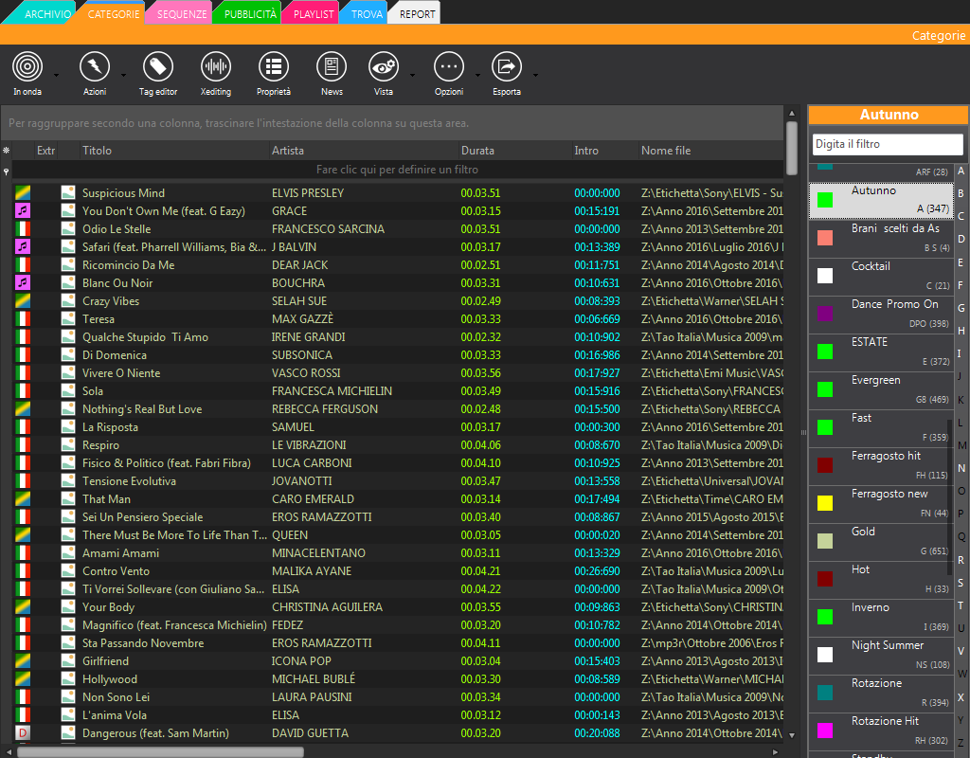Expand the Esporta dropdown arrow
The image size is (970, 758).
tap(535, 74)
